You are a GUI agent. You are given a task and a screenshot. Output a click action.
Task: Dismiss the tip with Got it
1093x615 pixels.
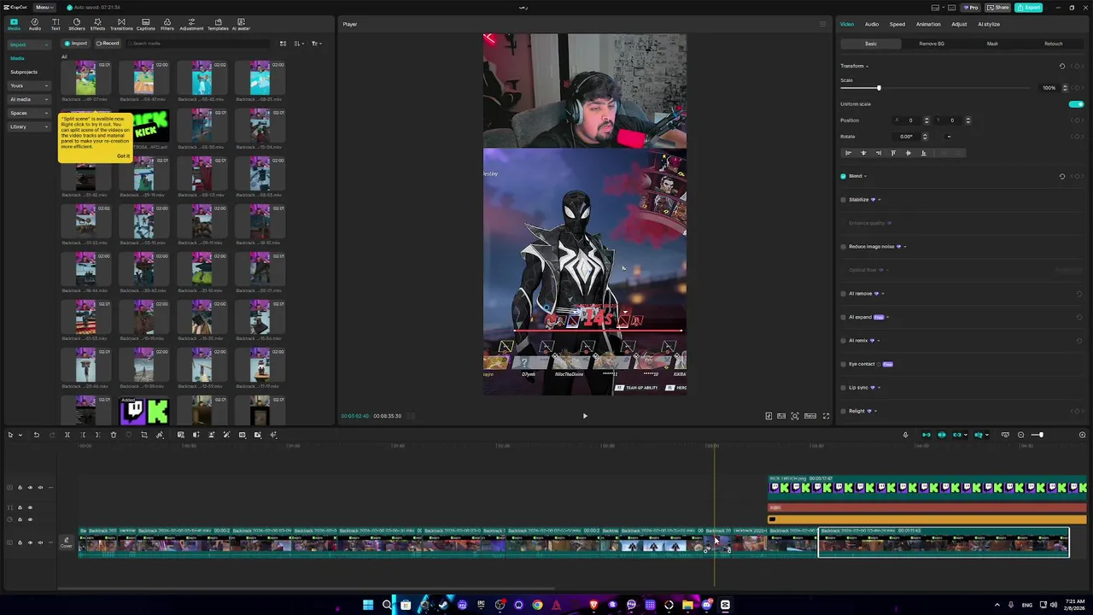click(x=123, y=155)
